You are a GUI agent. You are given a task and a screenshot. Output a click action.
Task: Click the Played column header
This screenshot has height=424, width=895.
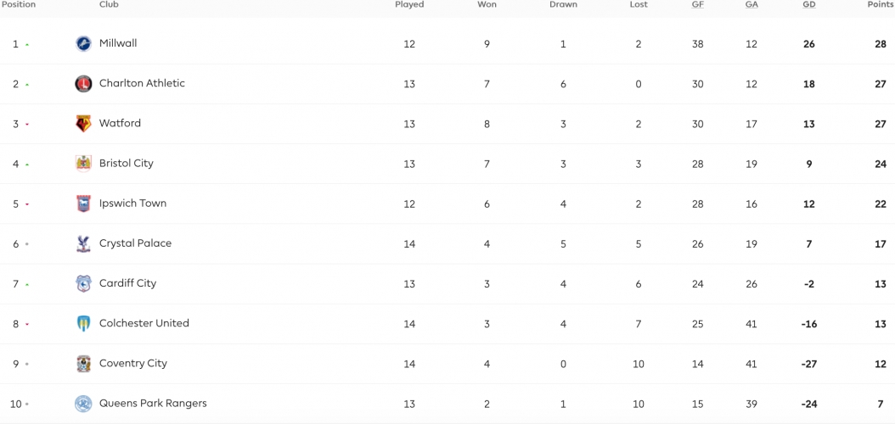pos(409,4)
